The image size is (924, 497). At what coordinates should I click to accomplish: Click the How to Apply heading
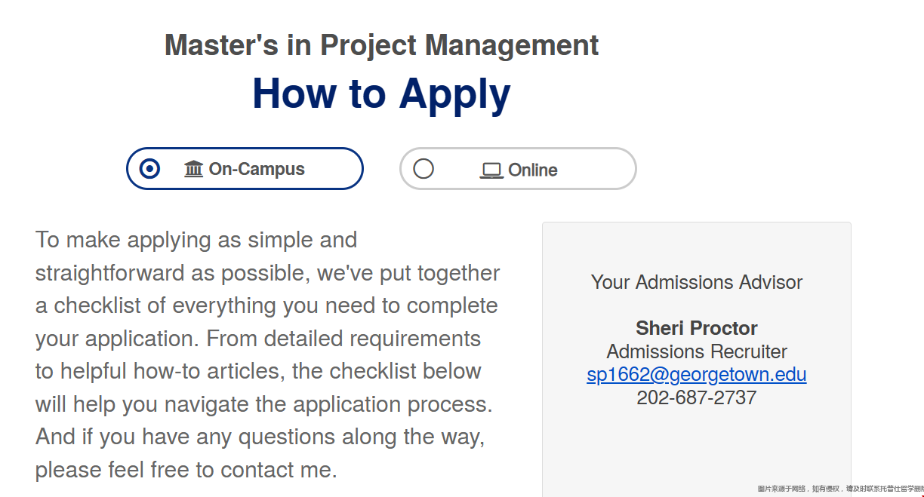381,94
